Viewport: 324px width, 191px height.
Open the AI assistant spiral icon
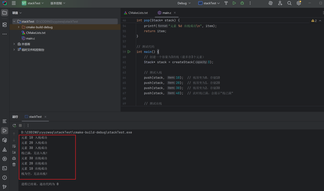tap(271, 3)
